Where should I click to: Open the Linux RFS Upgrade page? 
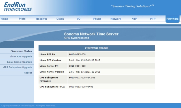click(x=21, y=57)
